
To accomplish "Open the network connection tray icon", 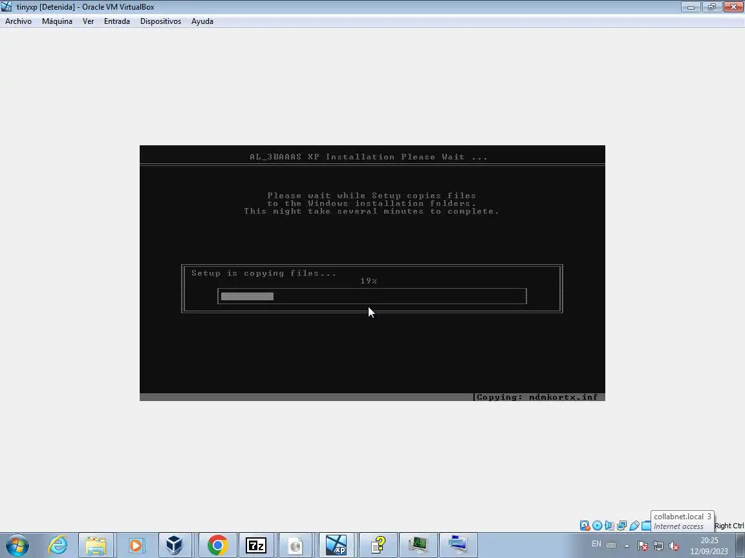I will [x=658, y=546].
